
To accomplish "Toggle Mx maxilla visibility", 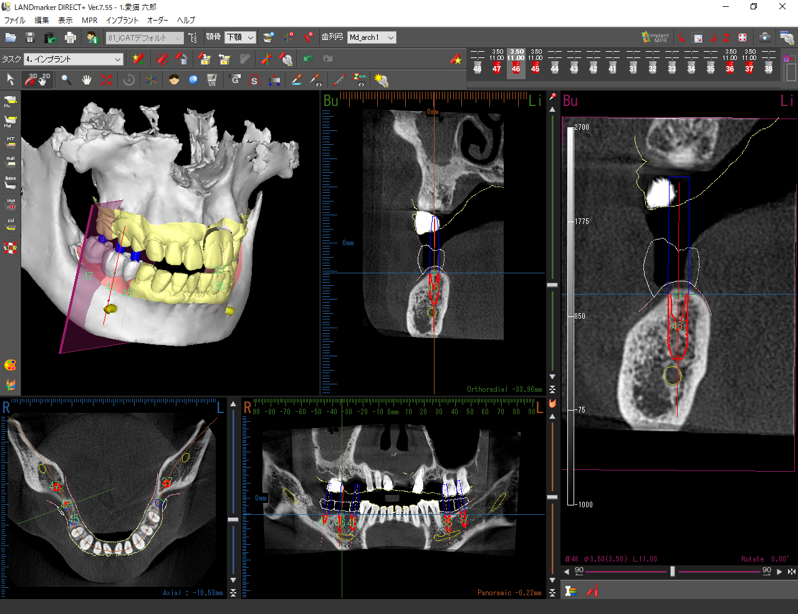I will pyautogui.click(x=10, y=100).
